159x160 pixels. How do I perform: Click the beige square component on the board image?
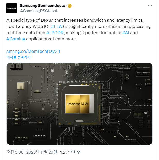21,86
